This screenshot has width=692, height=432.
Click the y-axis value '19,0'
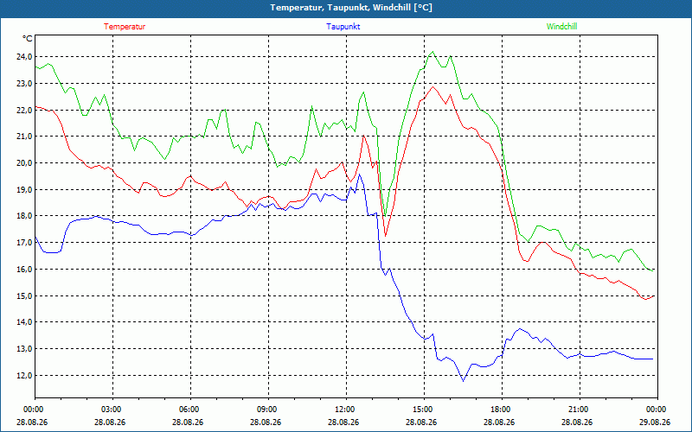tap(24, 189)
